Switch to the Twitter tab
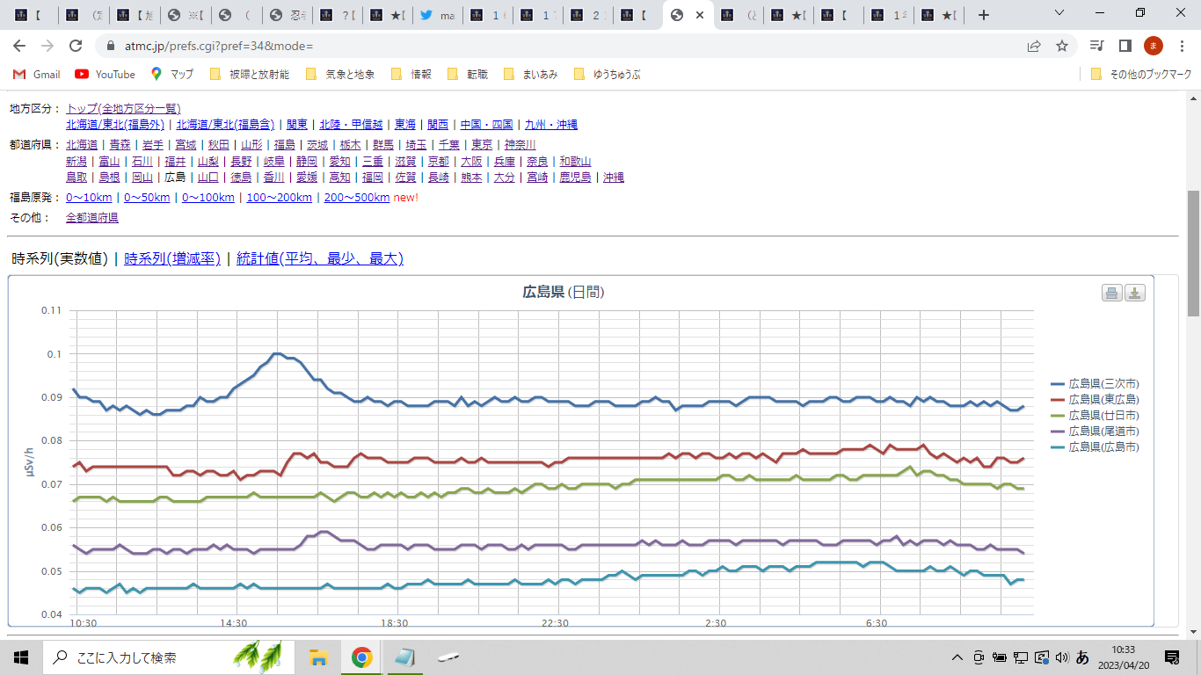Screen dimensions: 1201x675 pyautogui.click(x=438, y=15)
